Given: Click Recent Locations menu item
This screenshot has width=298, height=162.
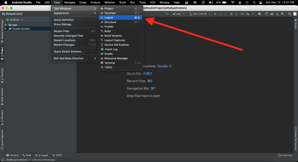Looking at the screenshot, I should coord(74,40).
